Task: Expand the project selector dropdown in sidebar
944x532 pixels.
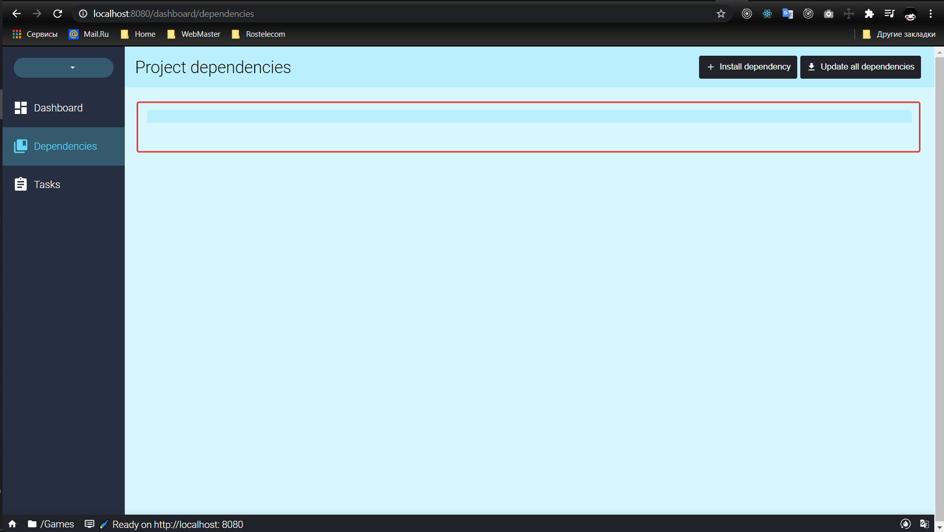Action: coord(63,67)
